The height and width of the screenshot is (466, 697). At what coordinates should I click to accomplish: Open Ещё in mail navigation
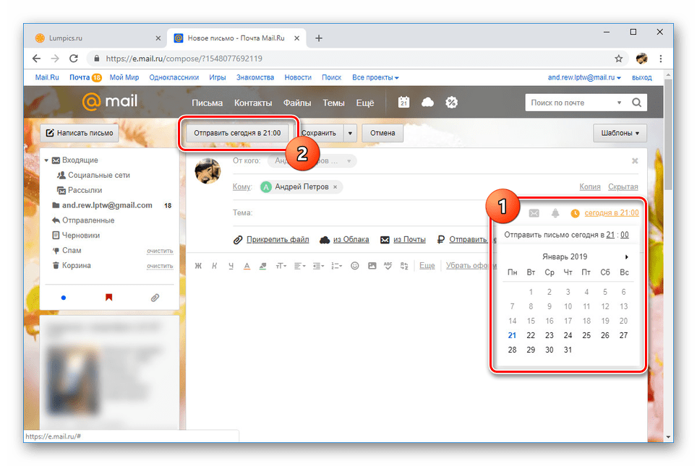[365, 103]
